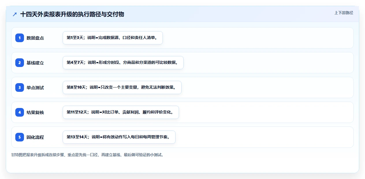Open the 第8至10天 description box
The width and height of the screenshot is (365, 179).
point(122,87)
